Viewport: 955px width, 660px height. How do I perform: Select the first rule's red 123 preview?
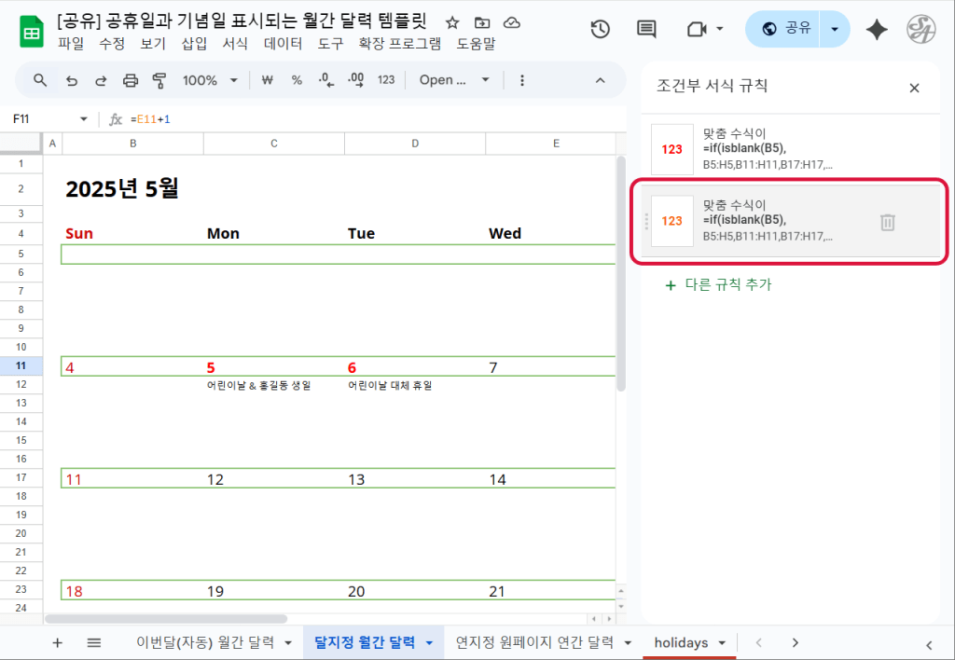pos(671,149)
